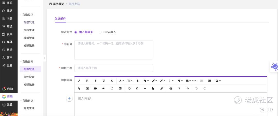Open the paragraph format dropdown
The image size is (278, 116).
180,81
